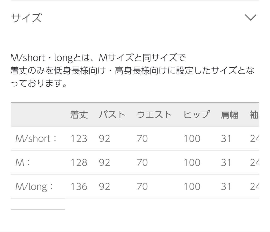Click the empty label cell above size rows
Viewport: 270px width, 232px height.
(37, 114)
